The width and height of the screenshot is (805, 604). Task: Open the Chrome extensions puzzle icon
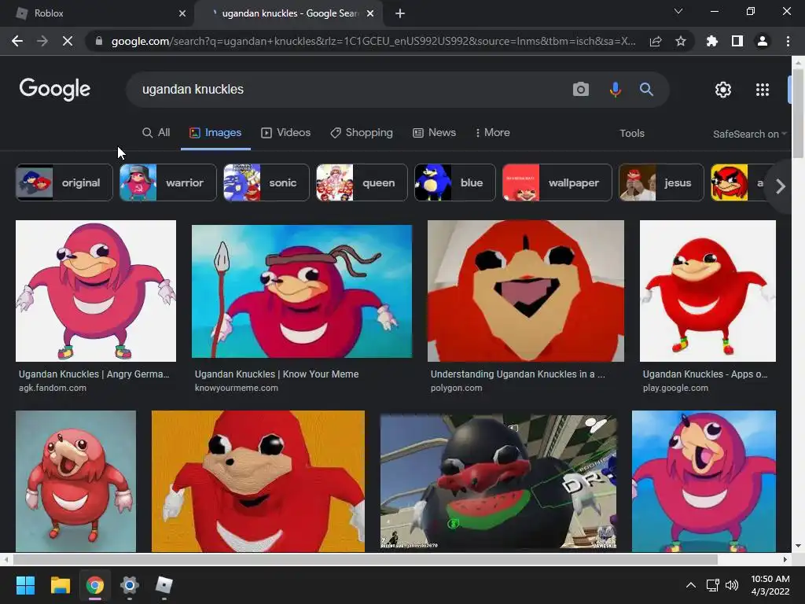pos(712,41)
